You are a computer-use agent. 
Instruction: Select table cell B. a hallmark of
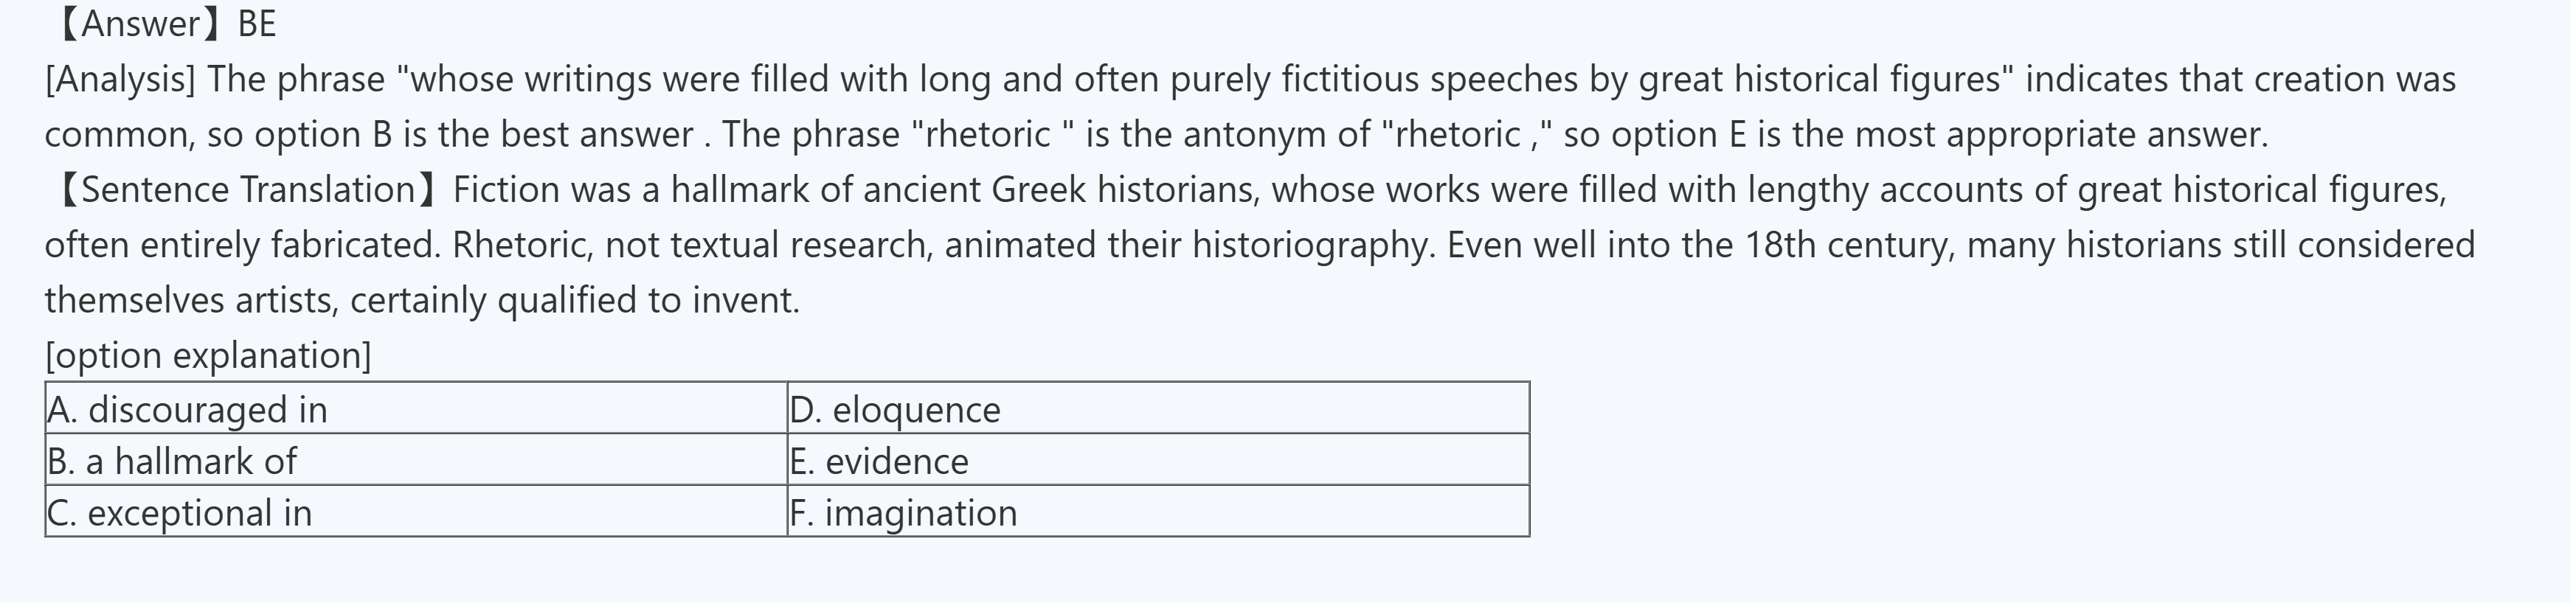(172, 462)
